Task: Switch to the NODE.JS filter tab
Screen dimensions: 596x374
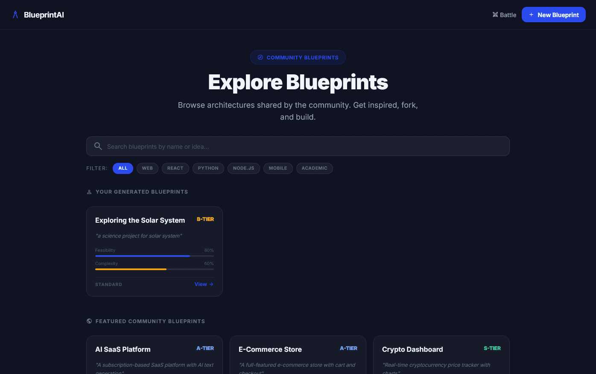Action: click(x=244, y=168)
